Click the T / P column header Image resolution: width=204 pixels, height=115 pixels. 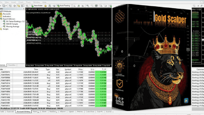coord(101,69)
